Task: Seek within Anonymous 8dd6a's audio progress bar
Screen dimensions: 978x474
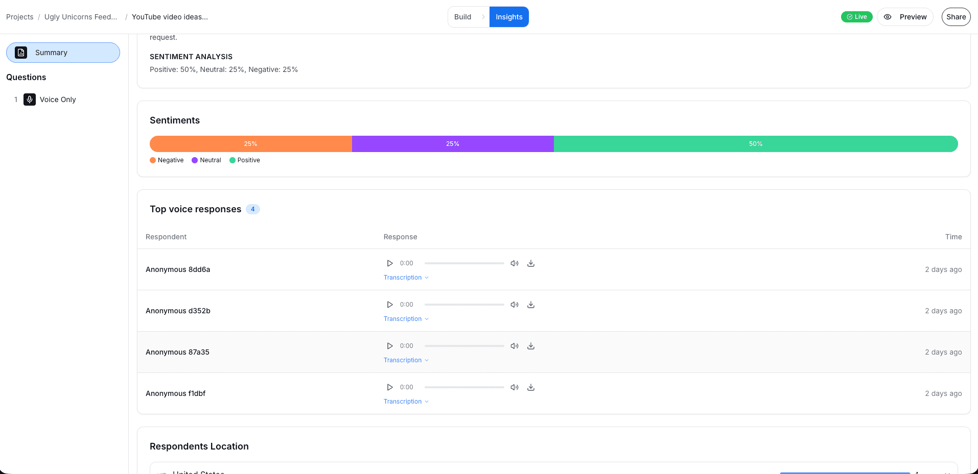Action: point(464,263)
